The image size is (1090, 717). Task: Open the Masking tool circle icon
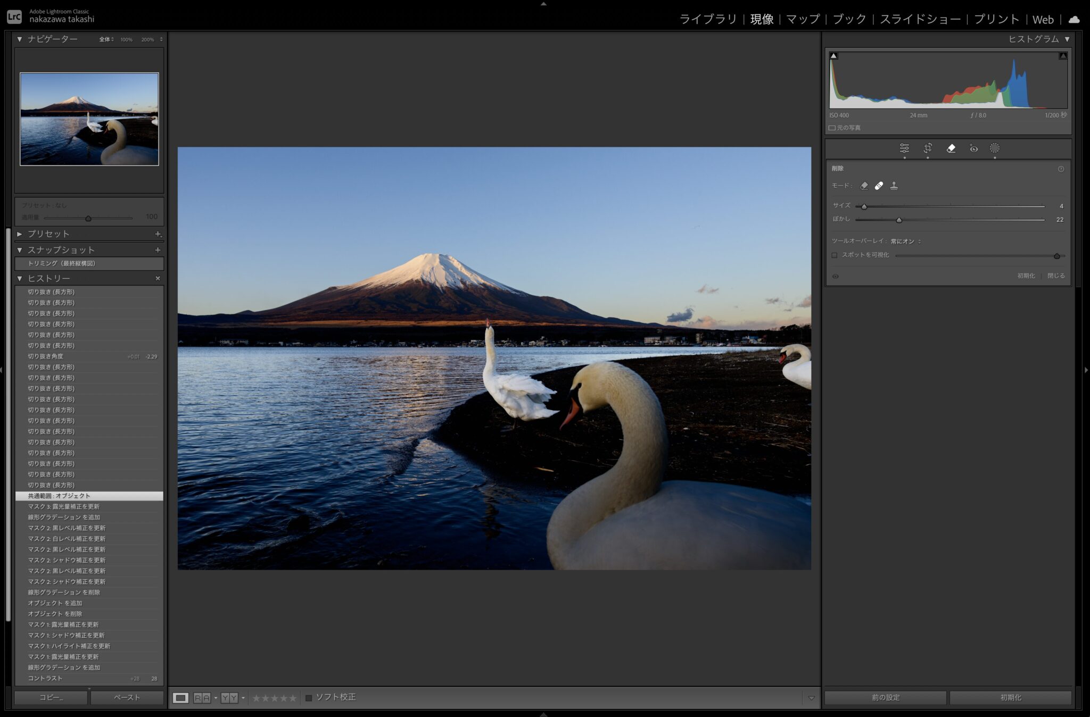click(x=994, y=148)
